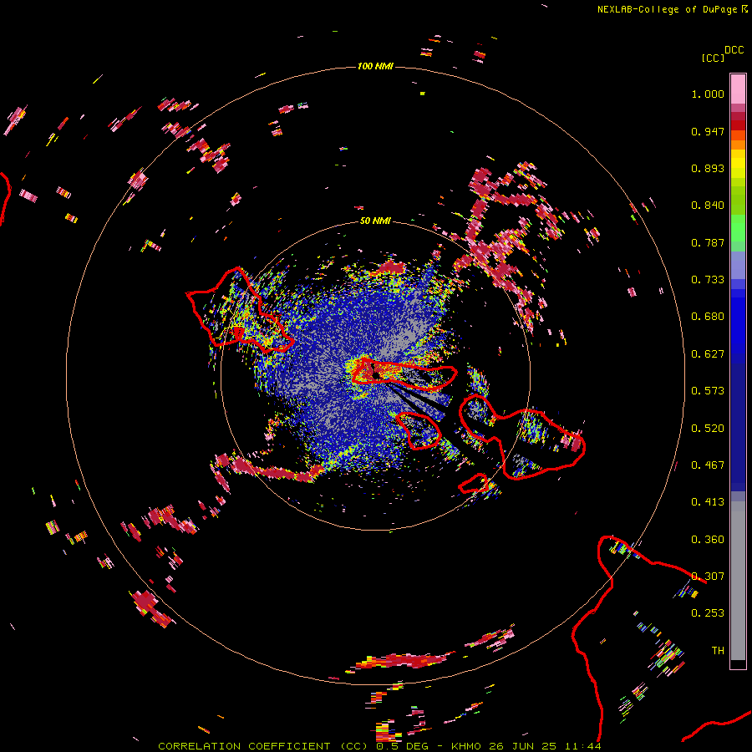Viewport: 752px width, 752px height.
Task: Click the [CC] units label
Action: click(x=713, y=58)
